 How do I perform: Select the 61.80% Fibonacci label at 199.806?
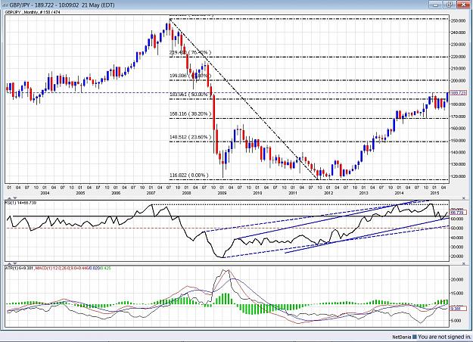pos(189,76)
